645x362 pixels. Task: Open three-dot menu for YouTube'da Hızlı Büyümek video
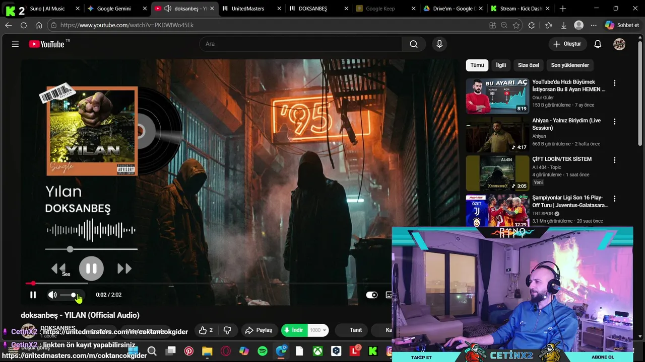[x=614, y=83]
